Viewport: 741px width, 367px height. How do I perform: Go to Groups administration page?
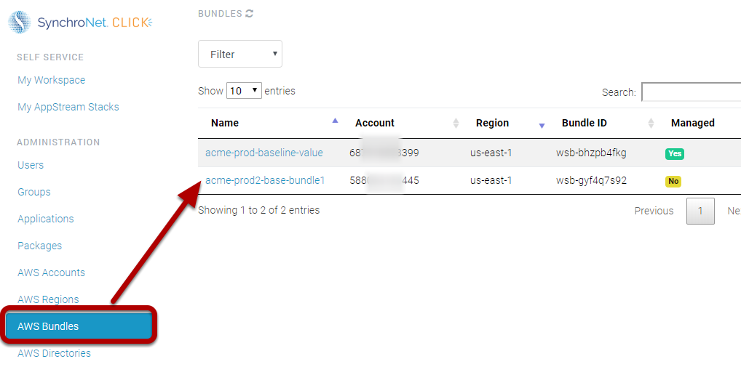(34, 192)
